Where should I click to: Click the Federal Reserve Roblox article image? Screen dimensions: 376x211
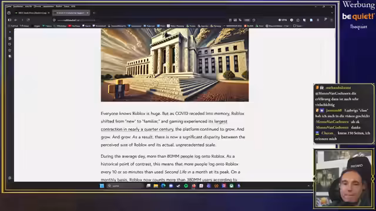tap(174, 65)
